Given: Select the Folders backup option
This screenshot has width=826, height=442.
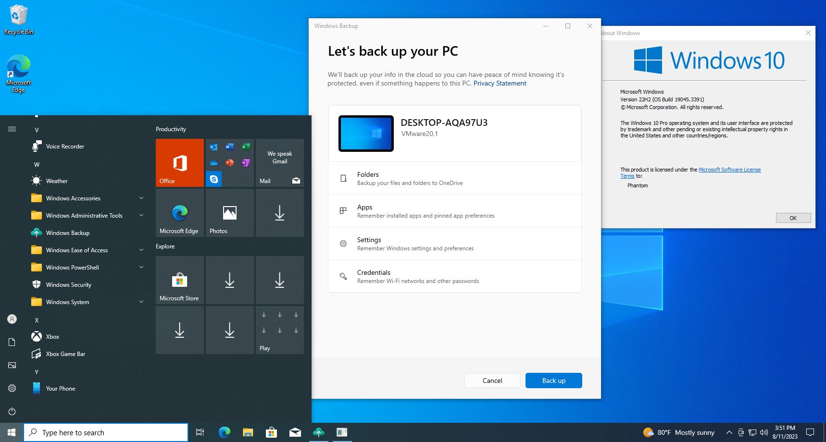Looking at the screenshot, I should (454, 178).
